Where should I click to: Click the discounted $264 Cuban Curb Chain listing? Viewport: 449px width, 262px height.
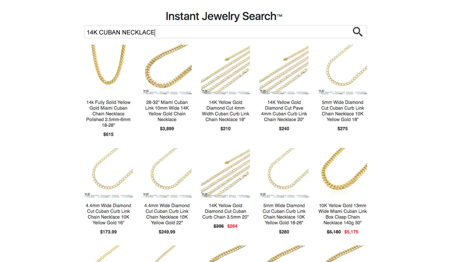(x=225, y=211)
